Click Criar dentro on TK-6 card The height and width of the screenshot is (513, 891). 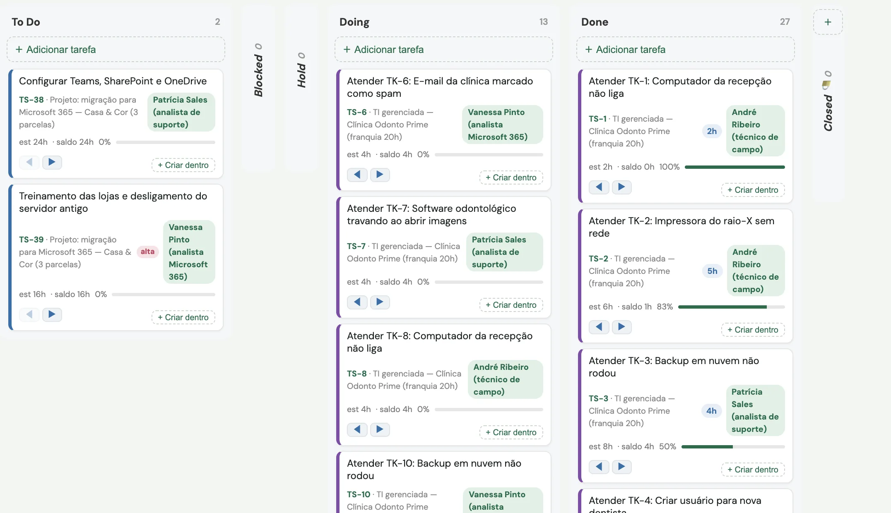point(511,177)
